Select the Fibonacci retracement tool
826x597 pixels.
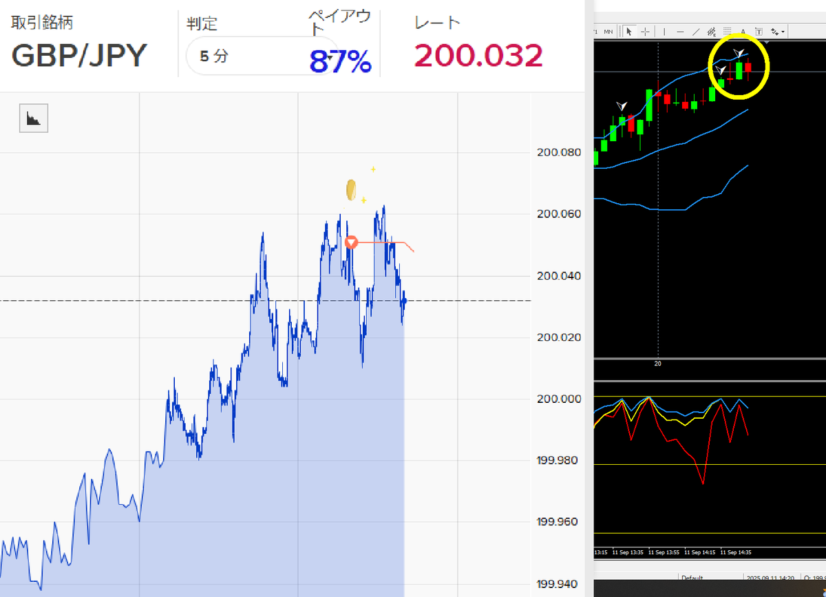pyautogui.click(x=728, y=32)
